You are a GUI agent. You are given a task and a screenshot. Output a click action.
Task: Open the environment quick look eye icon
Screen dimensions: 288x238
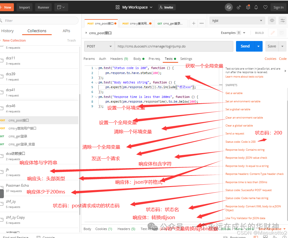272,20
